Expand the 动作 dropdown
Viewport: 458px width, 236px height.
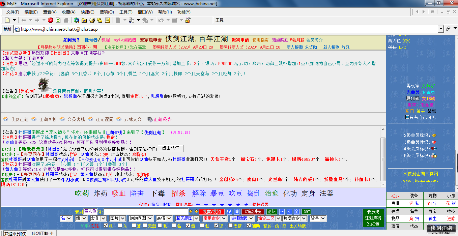99,218
